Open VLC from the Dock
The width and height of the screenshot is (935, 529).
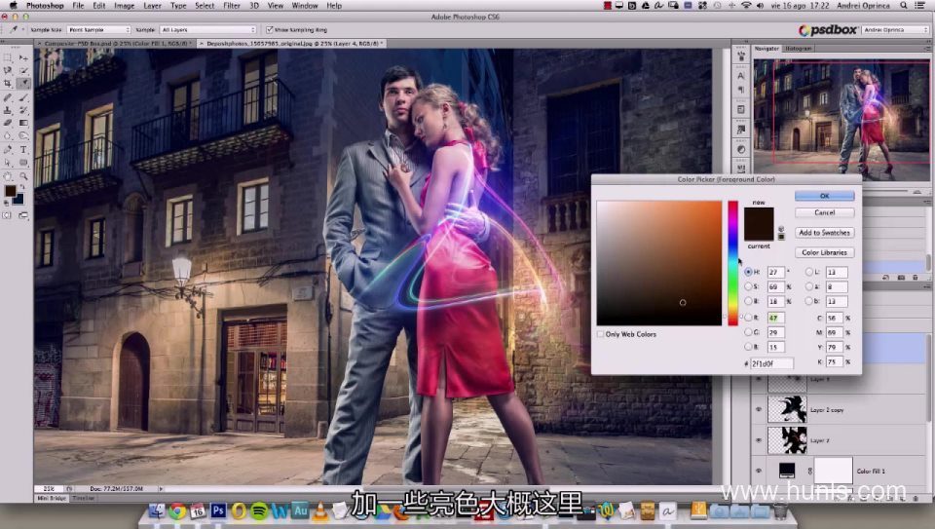tap(320, 510)
